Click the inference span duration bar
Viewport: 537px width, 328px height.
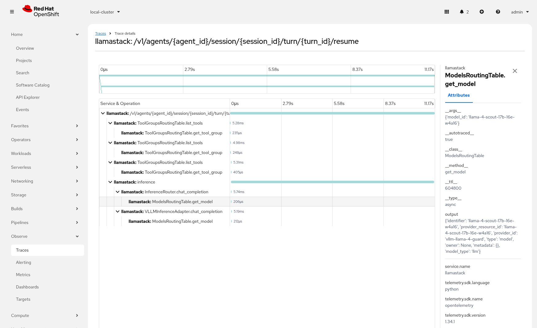(333, 182)
